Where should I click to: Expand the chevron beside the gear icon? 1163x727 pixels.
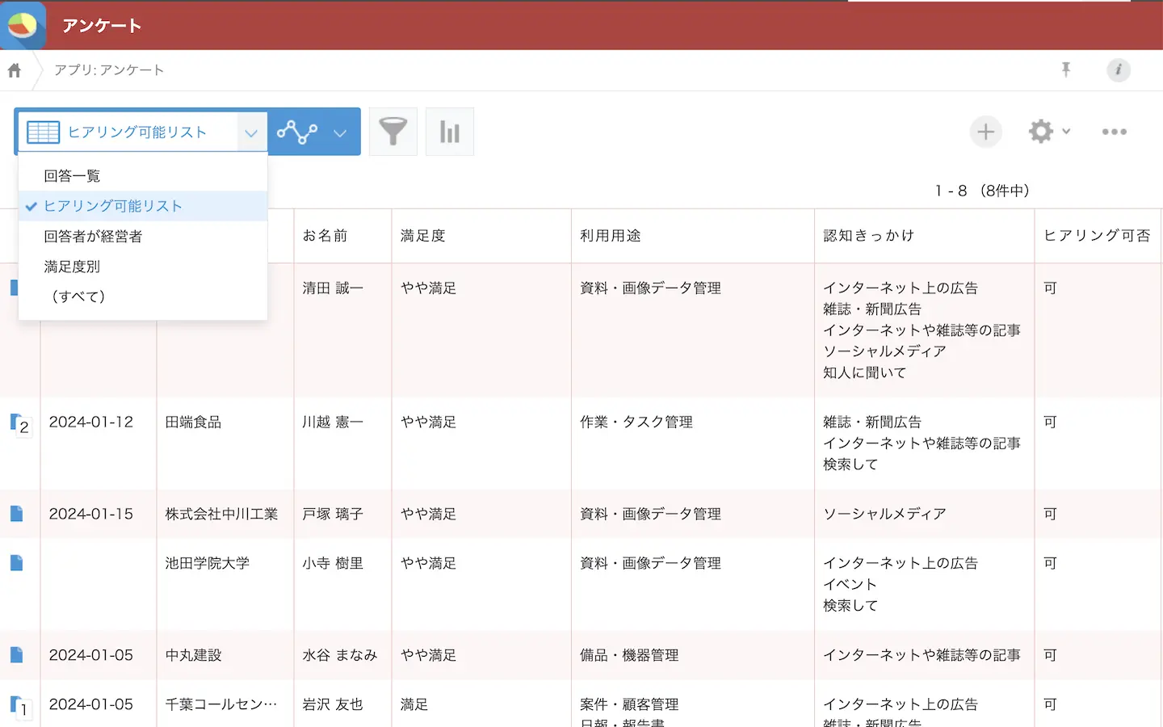[x=1066, y=132]
